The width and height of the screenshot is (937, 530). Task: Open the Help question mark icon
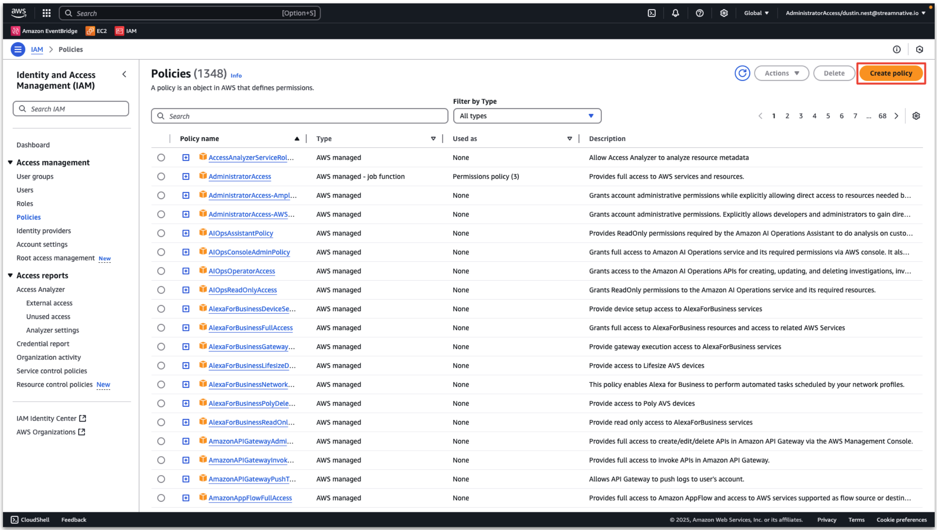point(699,13)
